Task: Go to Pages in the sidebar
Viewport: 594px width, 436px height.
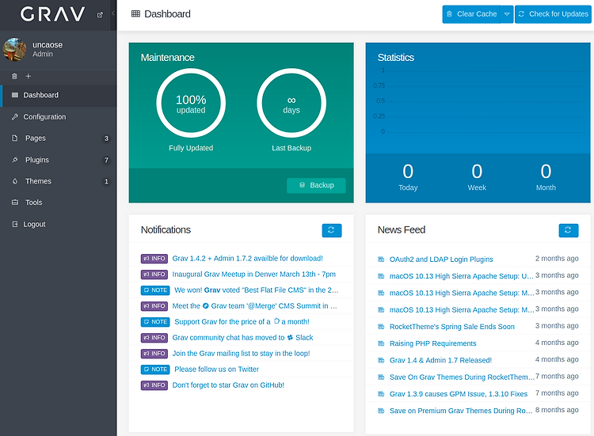Action: [x=59, y=138]
